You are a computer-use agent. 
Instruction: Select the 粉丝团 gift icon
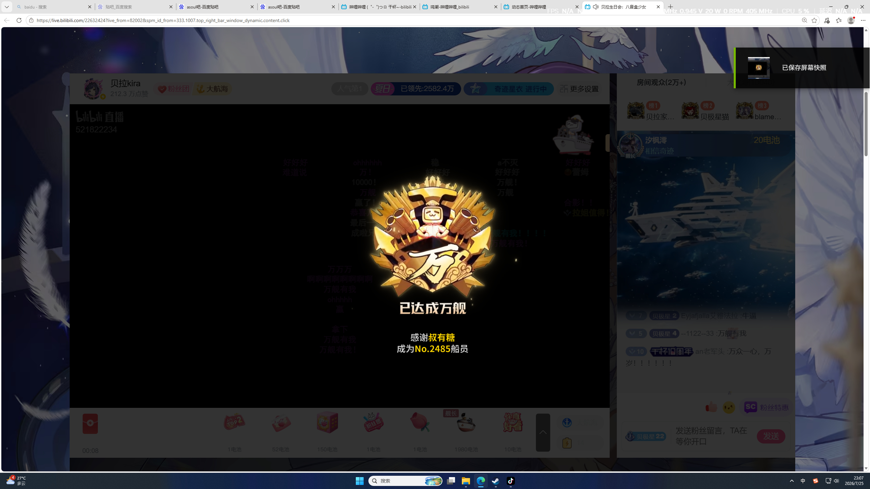pos(373,423)
